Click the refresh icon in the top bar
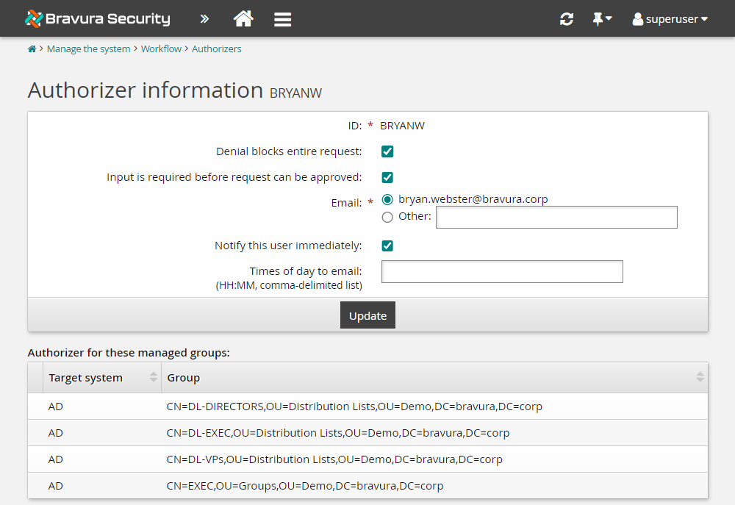 [566, 18]
